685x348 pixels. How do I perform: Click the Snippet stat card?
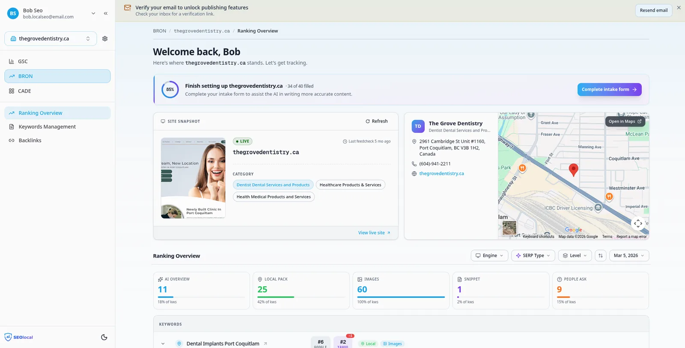pyautogui.click(x=501, y=291)
